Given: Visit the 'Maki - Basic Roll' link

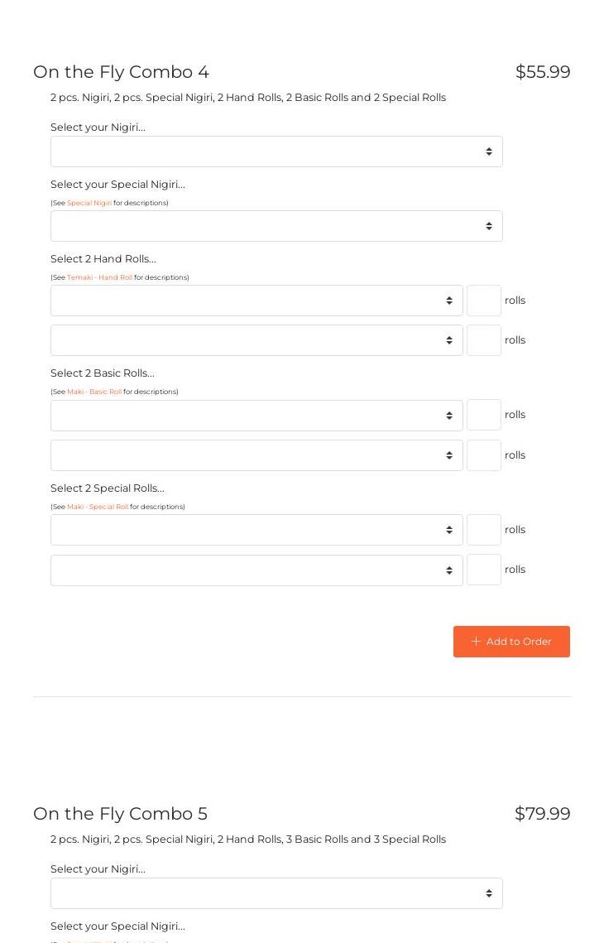Looking at the screenshot, I should click(x=94, y=392).
